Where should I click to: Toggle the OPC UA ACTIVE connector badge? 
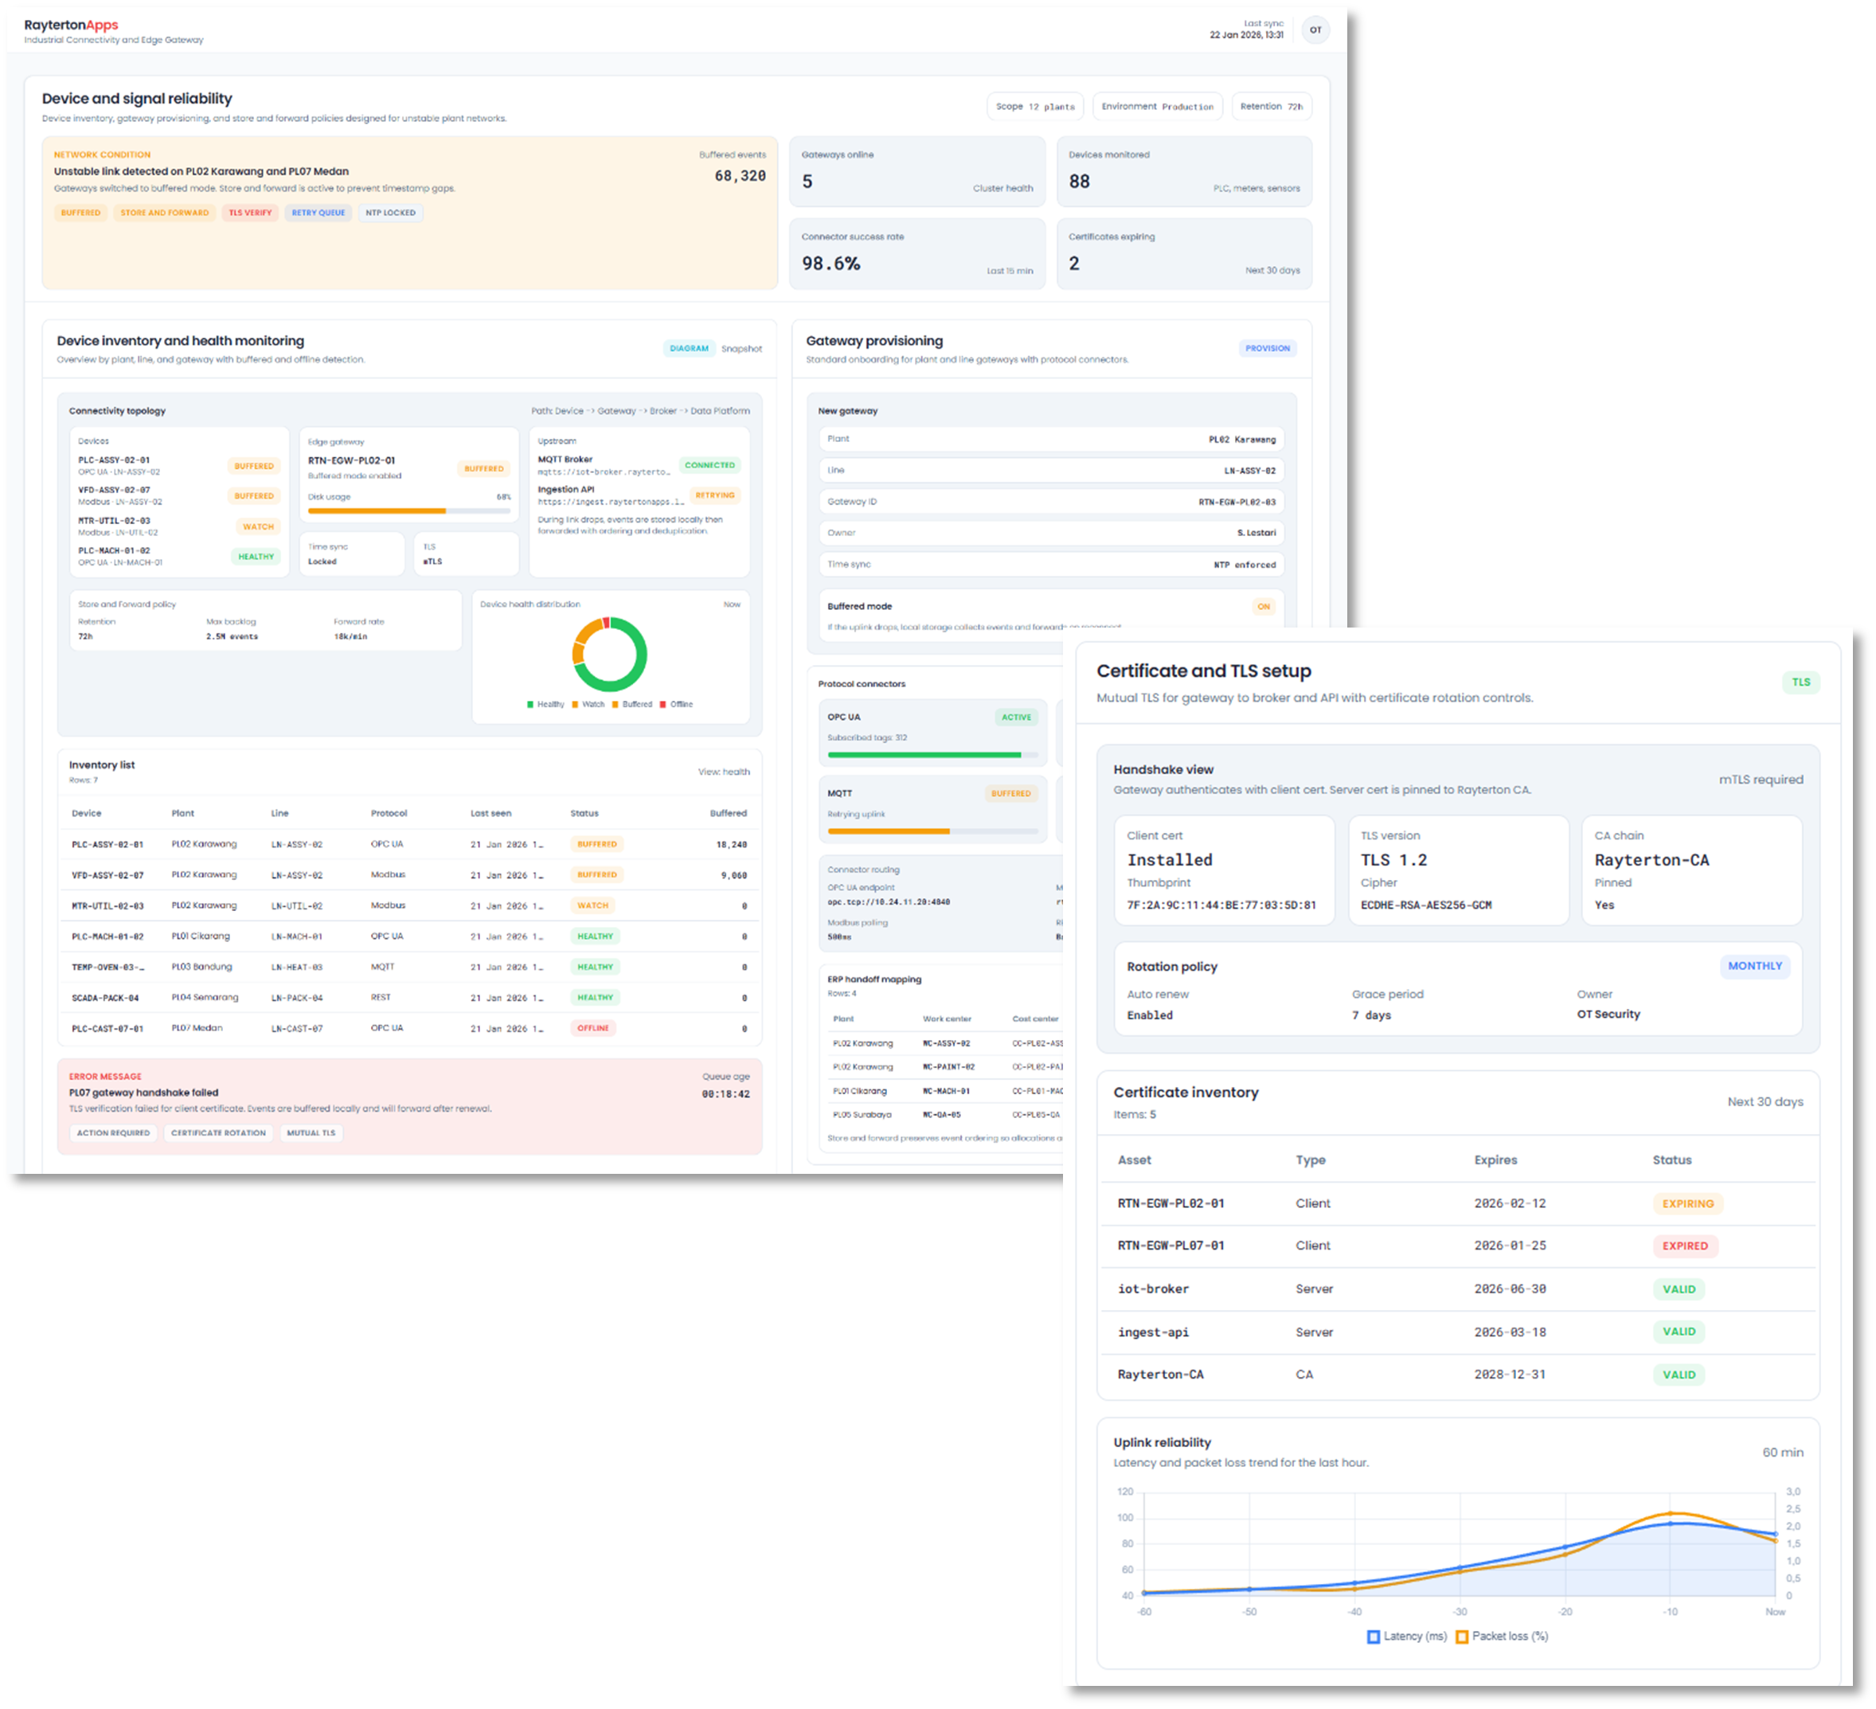pyautogui.click(x=1015, y=718)
